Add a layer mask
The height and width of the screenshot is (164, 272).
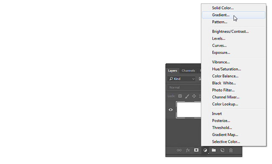pyautogui.click(x=196, y=150)
